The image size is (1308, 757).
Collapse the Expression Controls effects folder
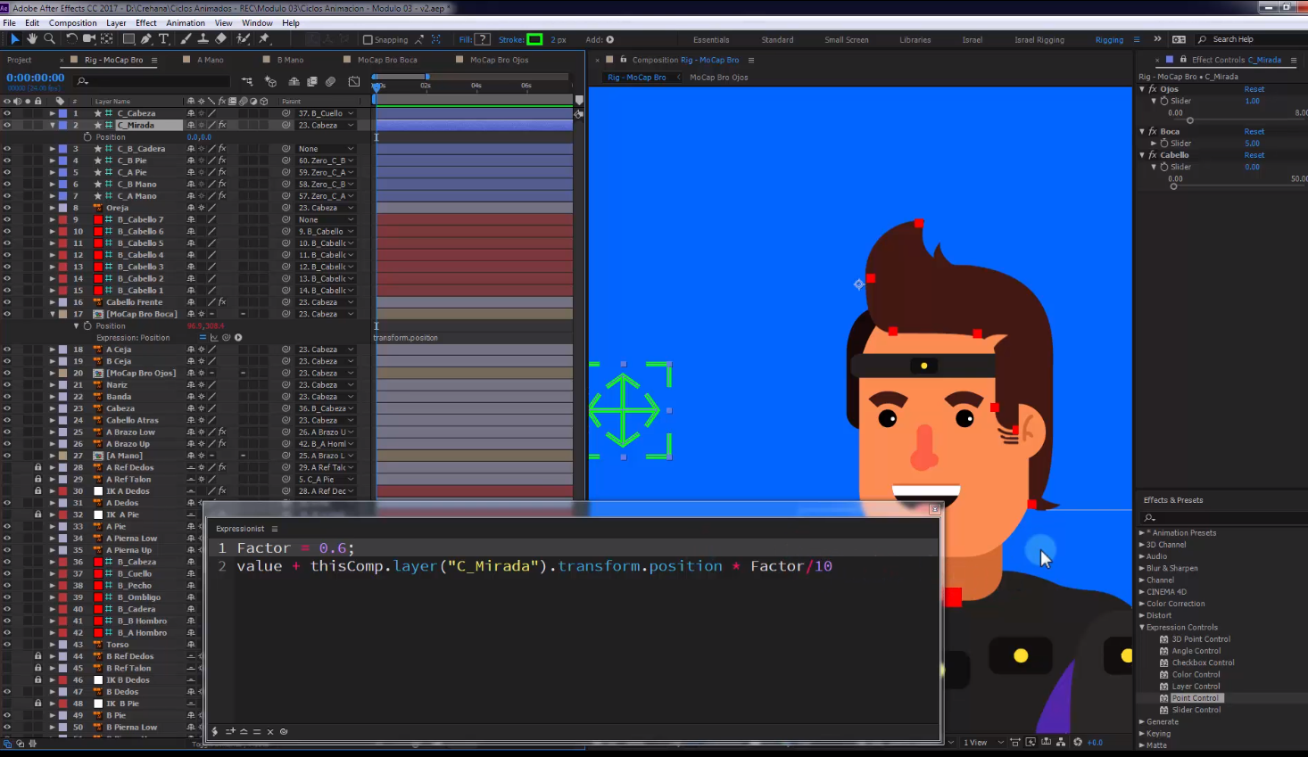[1142, 628]
